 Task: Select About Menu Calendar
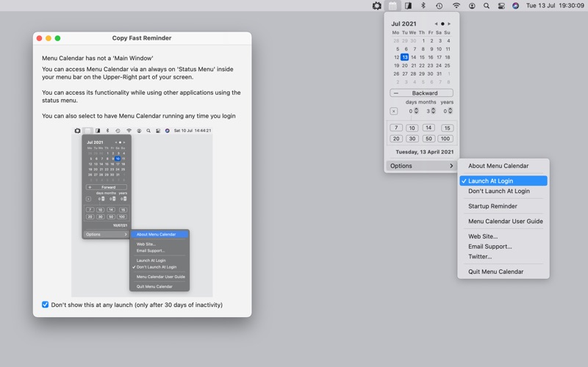[503, 166]
